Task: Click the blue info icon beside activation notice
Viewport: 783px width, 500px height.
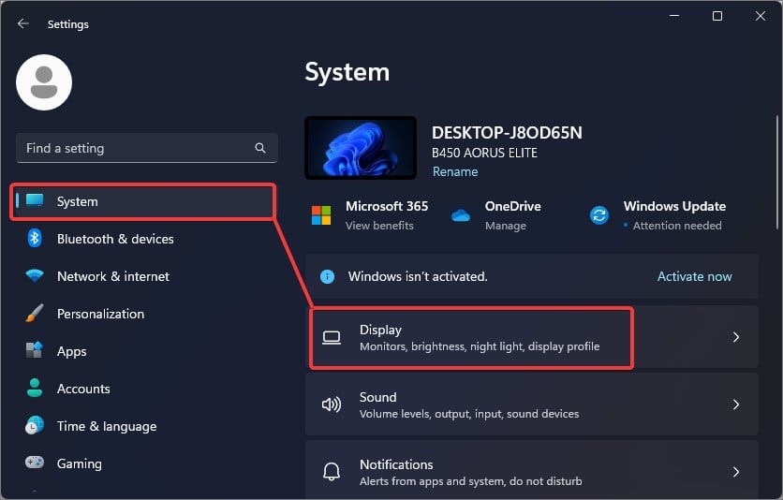Action: click(x=327, y=276)
